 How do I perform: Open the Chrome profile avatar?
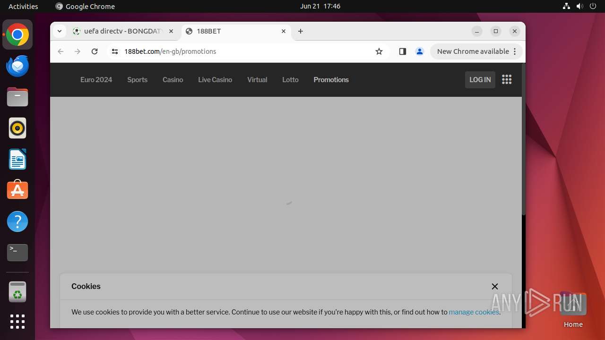coord(420,51)
